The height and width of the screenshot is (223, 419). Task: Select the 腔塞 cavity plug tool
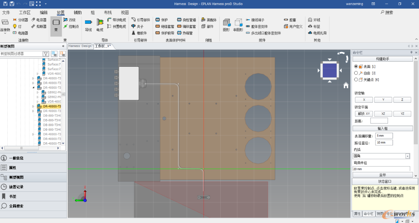[290, 20]
